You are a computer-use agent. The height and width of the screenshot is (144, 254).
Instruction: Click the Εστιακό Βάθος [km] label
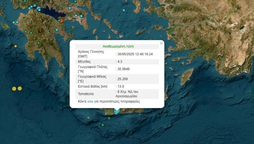[93, 87]
